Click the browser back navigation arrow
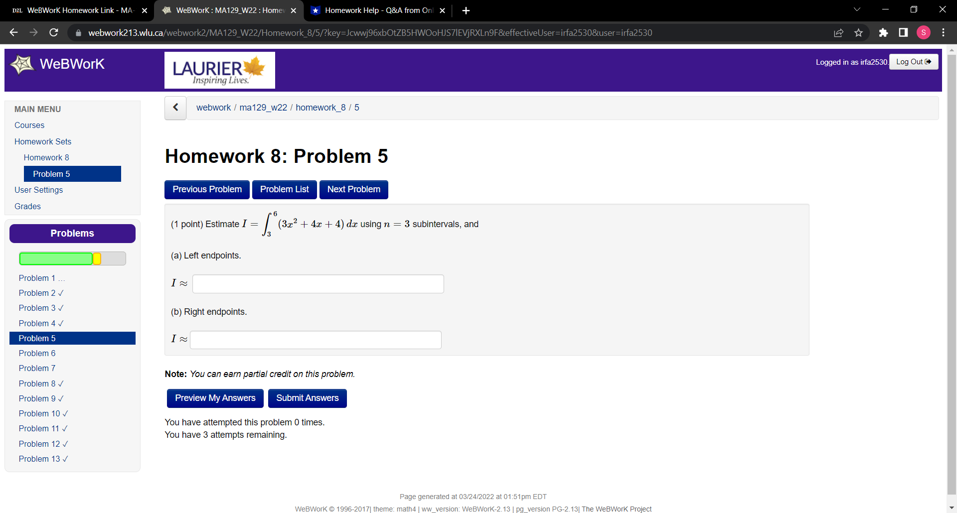957x513 pixels. coord(13,32)
